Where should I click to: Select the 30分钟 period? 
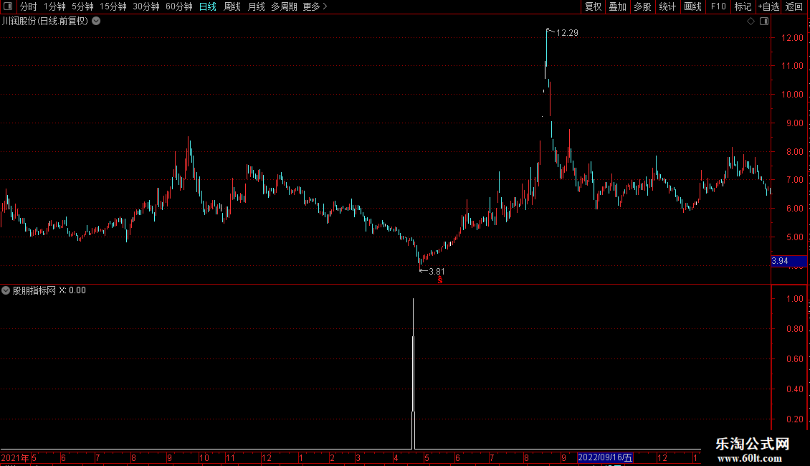[146, 6]
